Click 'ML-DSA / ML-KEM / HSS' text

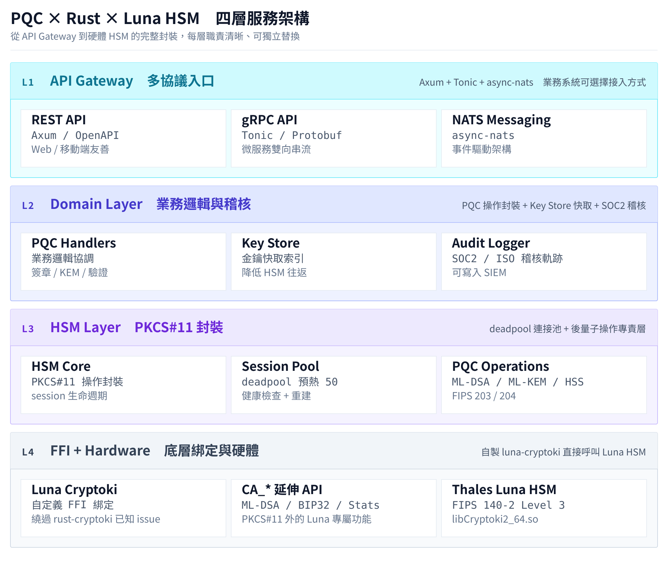click(518, 382)
